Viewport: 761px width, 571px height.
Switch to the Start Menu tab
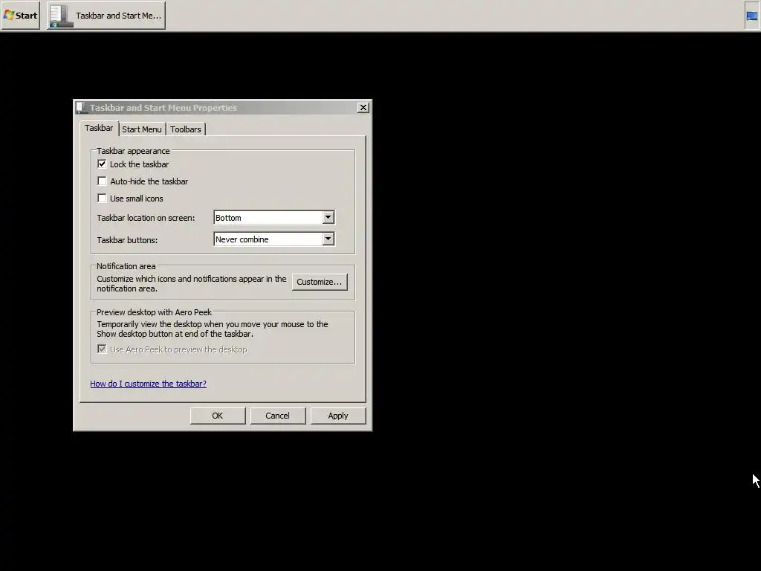[x=142, y=129]
